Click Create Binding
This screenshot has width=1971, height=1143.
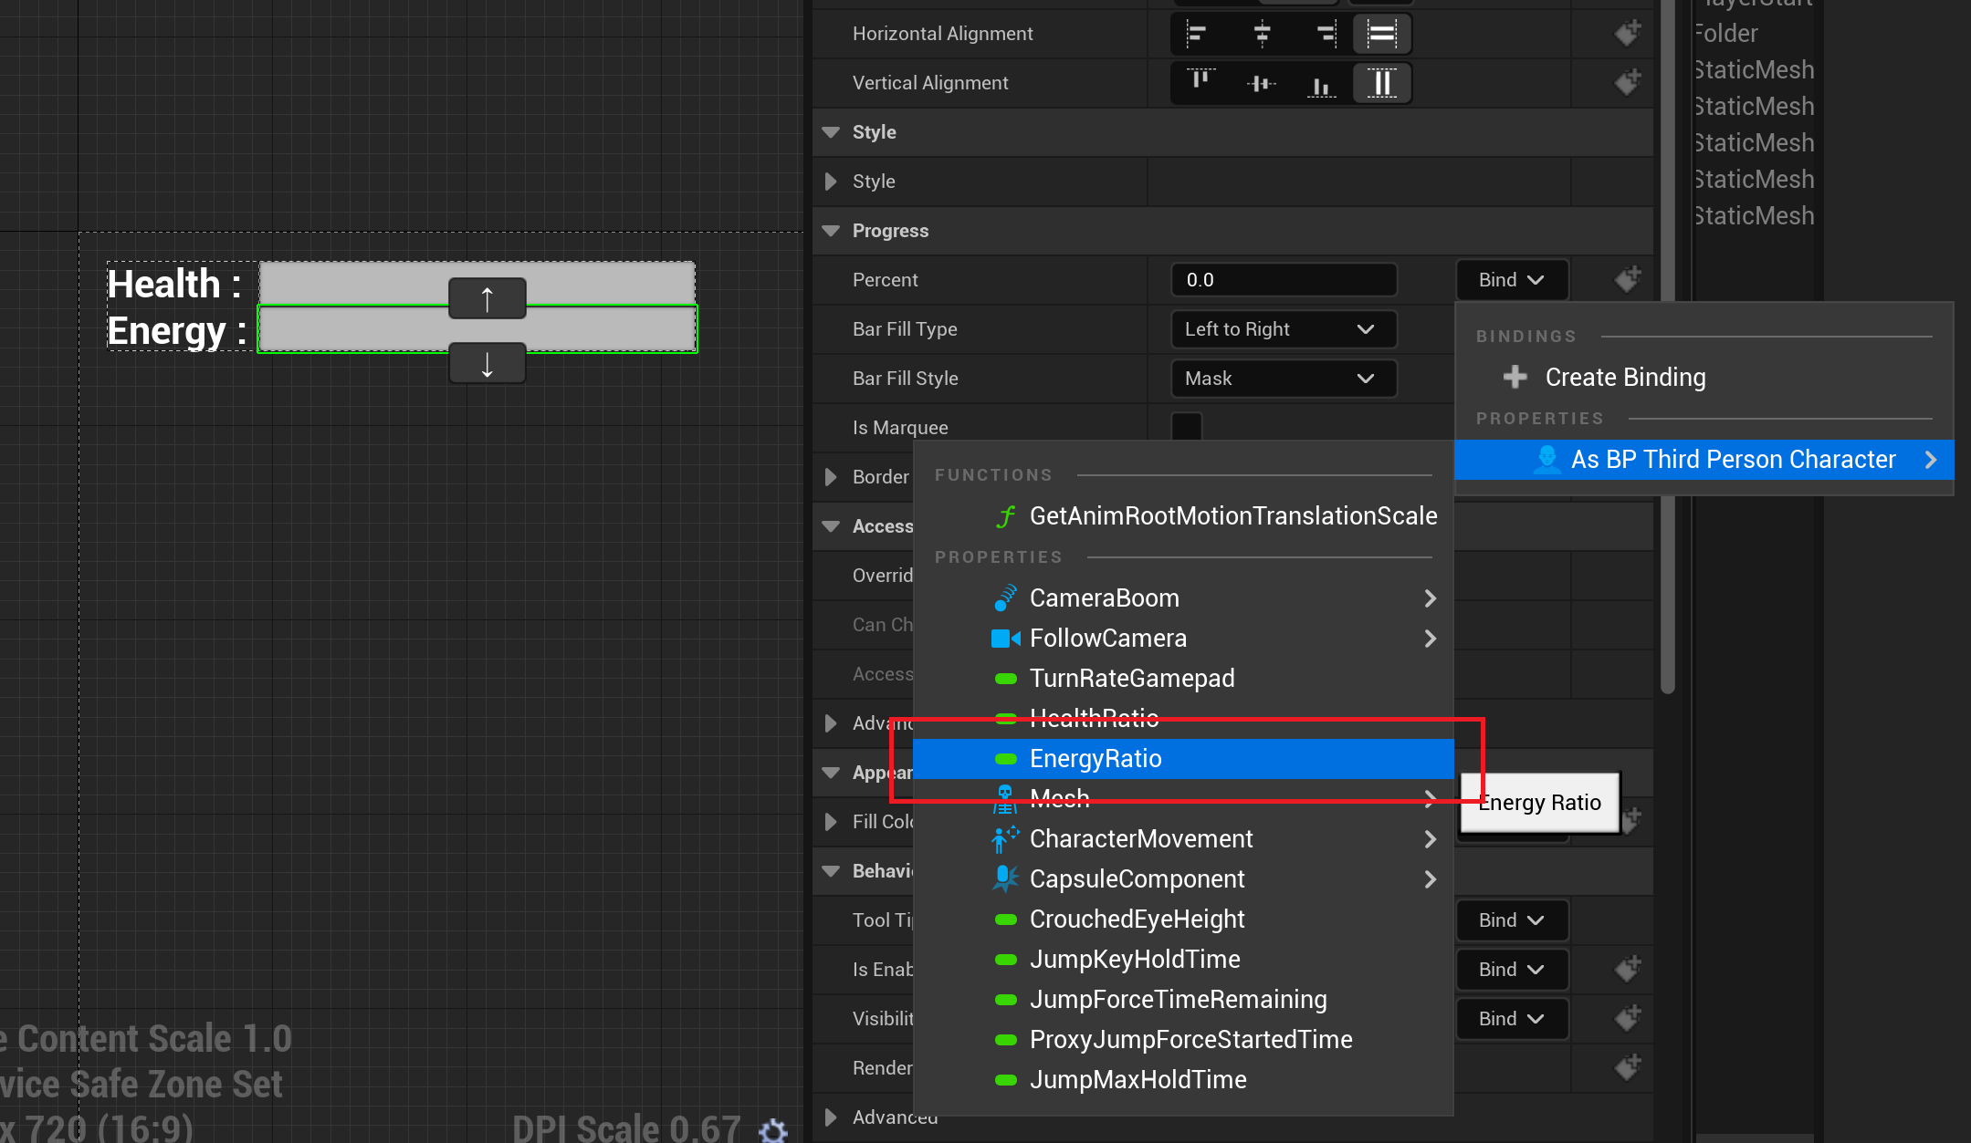tap(1624, 378)
